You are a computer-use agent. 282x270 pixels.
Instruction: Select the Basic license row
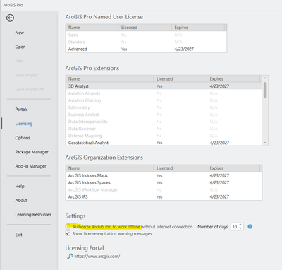click(146, 35)
